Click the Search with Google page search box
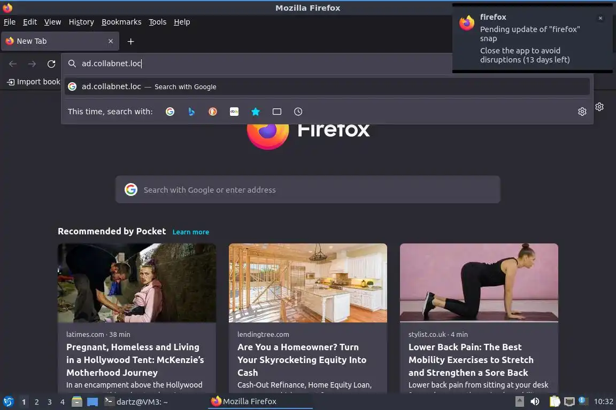The height and width of the screenshot is (410, 616). 307,190
